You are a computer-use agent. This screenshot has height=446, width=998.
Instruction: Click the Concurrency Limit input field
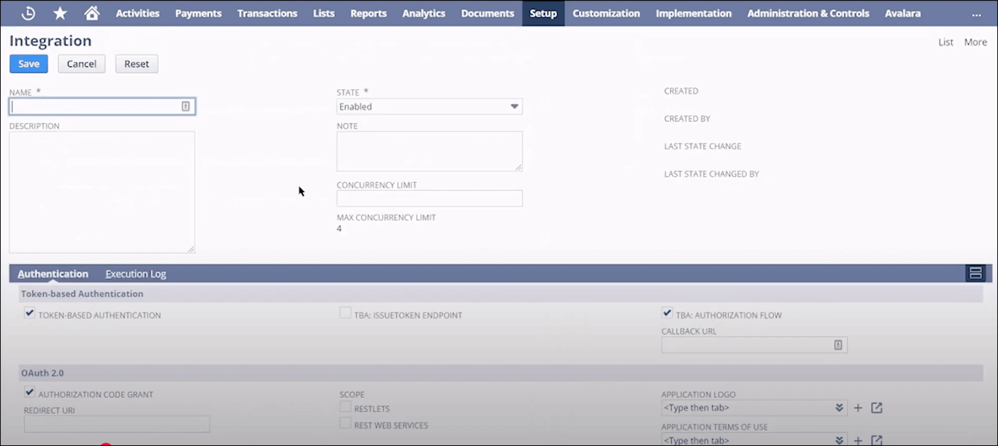tap(429, 198)
